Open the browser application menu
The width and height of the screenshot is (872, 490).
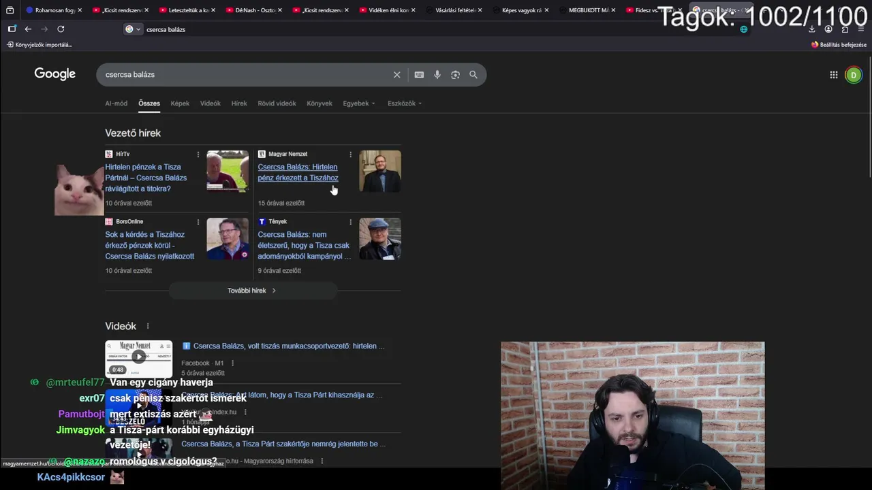[861, 29]
